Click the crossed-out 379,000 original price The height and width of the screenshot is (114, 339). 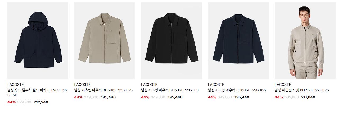[x=24, y=102]
